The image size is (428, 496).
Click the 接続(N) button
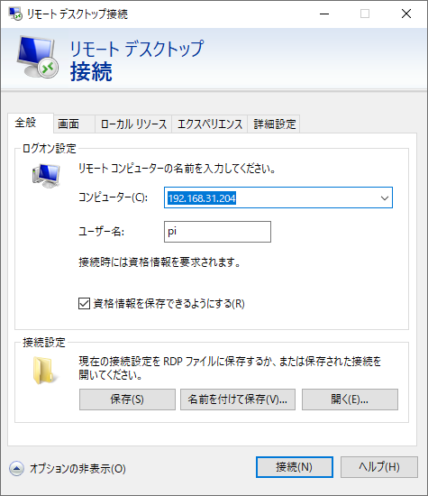click(x=295, y=467)
